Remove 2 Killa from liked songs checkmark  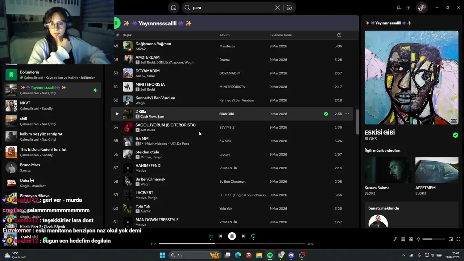tap(326, 114)
